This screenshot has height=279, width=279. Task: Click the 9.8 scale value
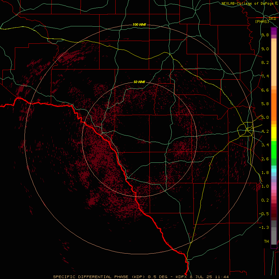[265, 35]
